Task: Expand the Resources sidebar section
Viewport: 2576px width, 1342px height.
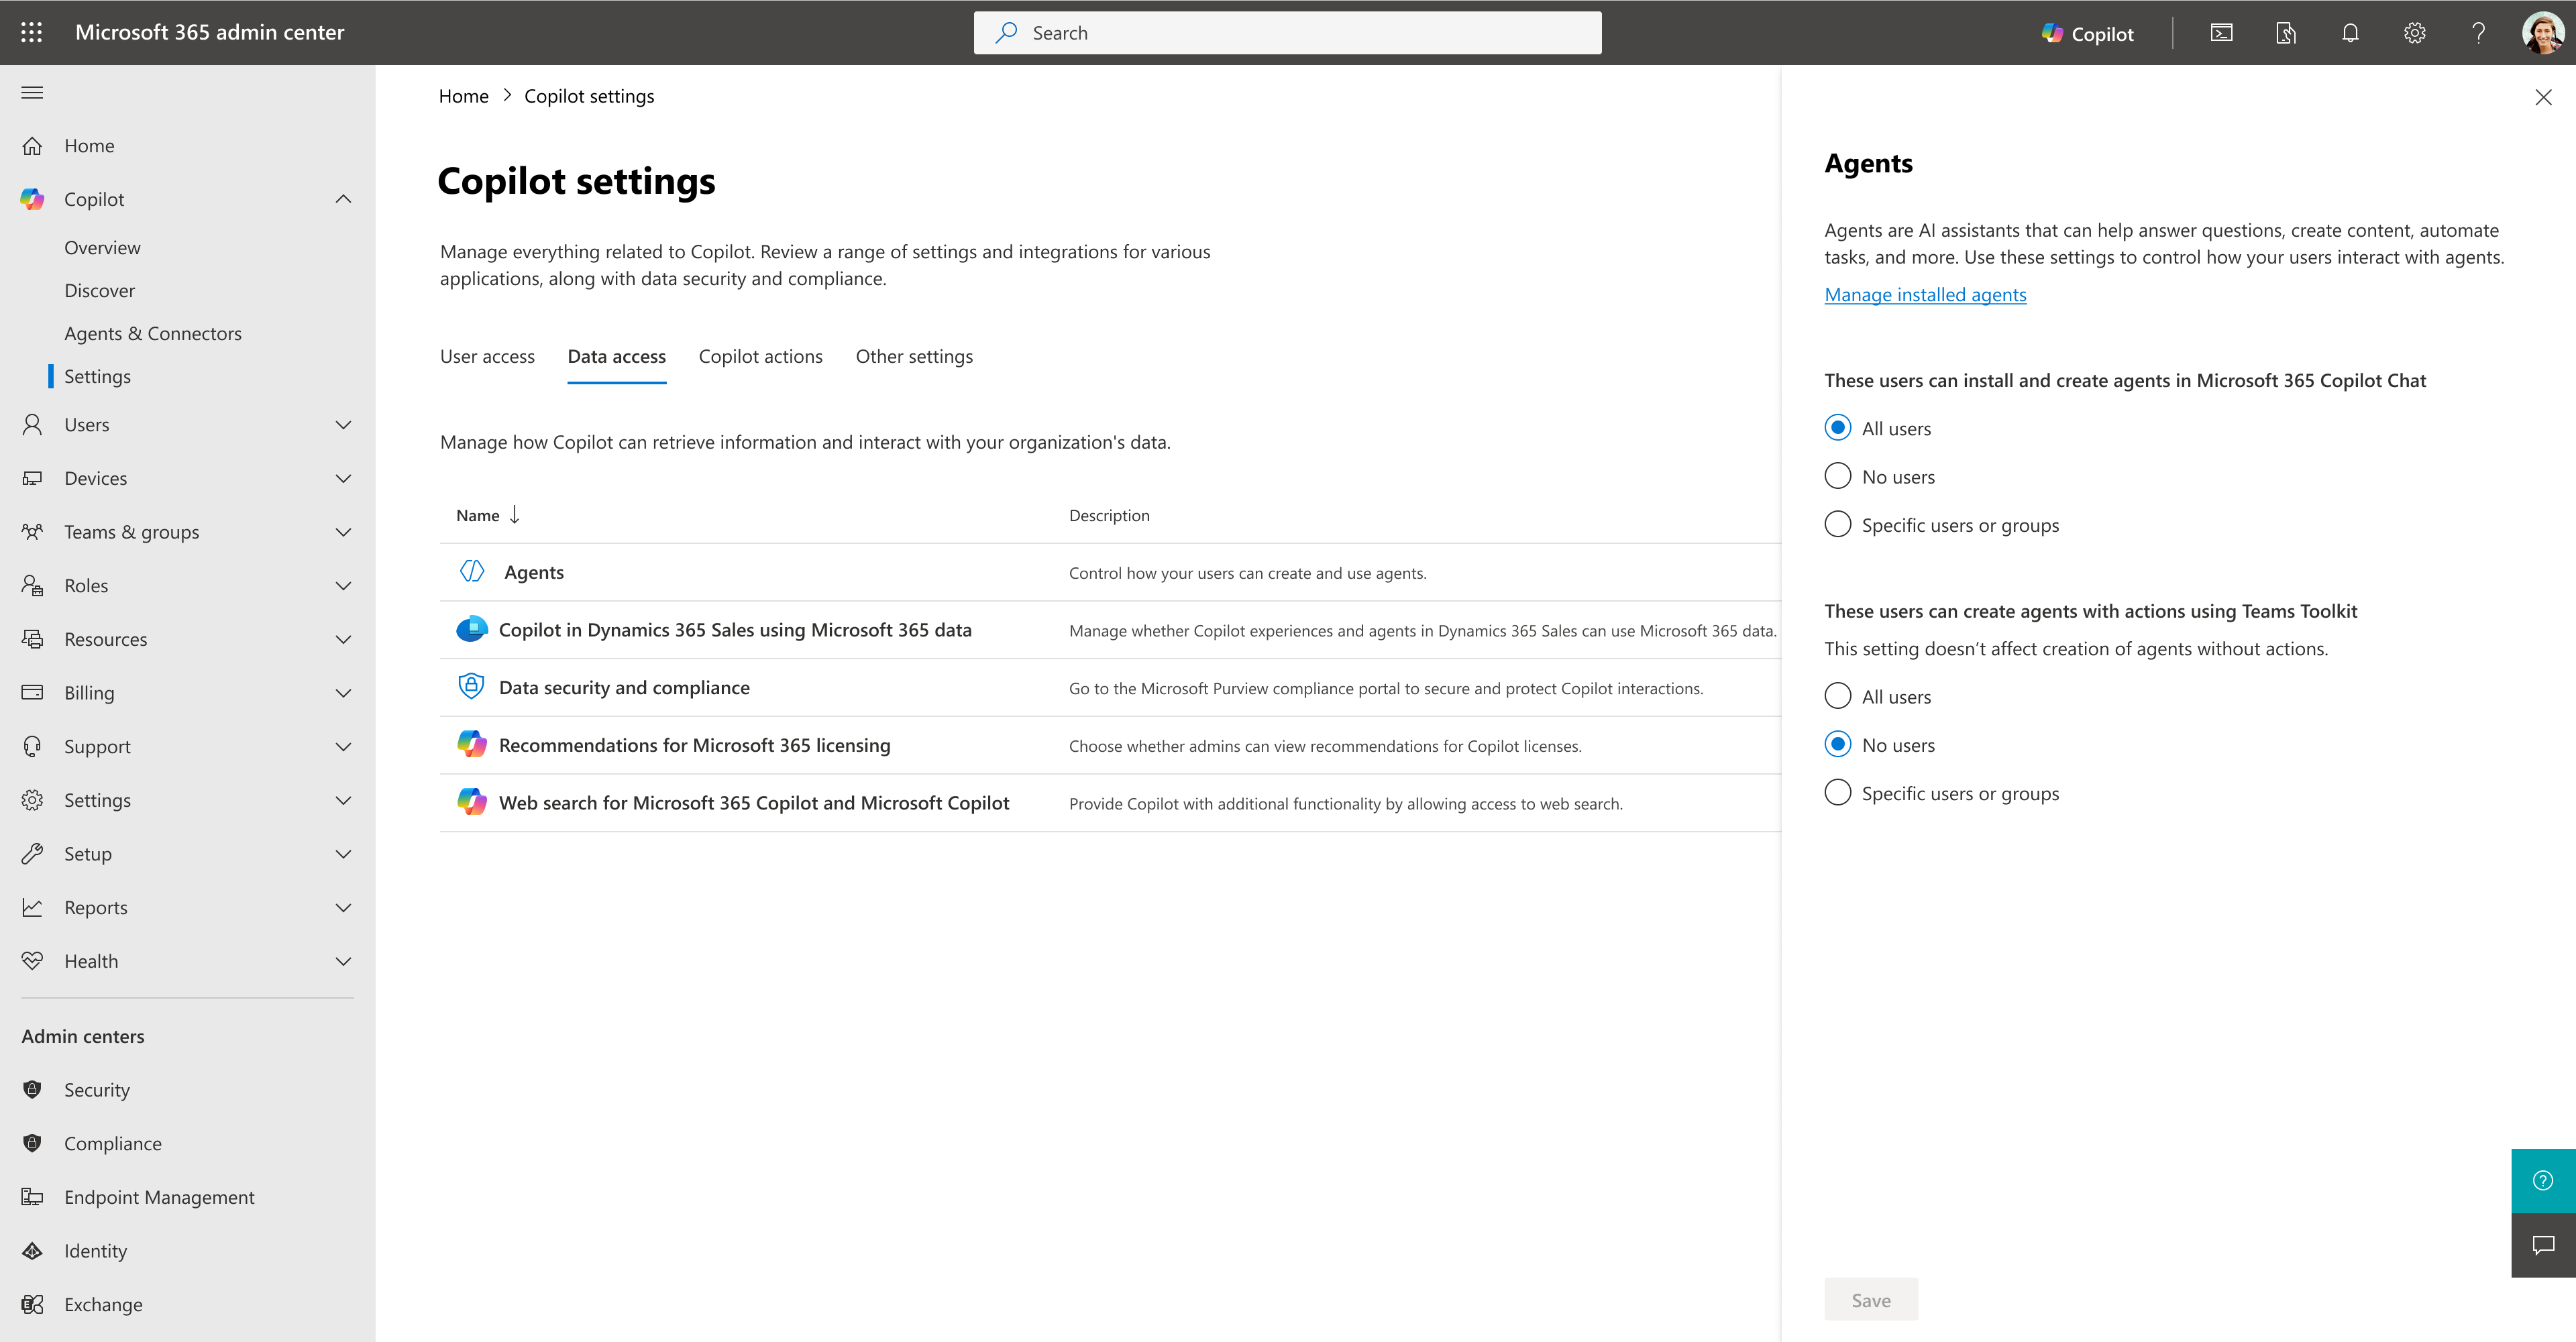Action: (x=343, y=639)
